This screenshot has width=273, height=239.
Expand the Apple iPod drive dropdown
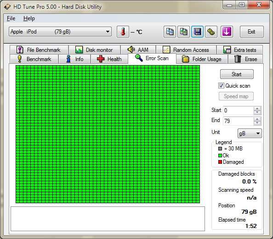point(60,32)
